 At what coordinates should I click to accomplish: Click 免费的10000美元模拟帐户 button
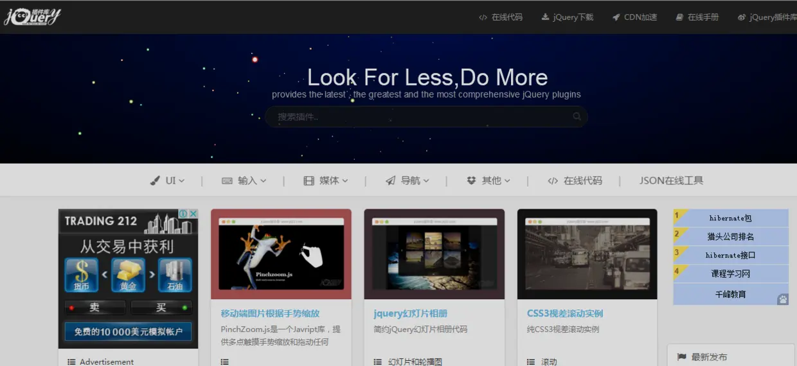pos(128,332)
